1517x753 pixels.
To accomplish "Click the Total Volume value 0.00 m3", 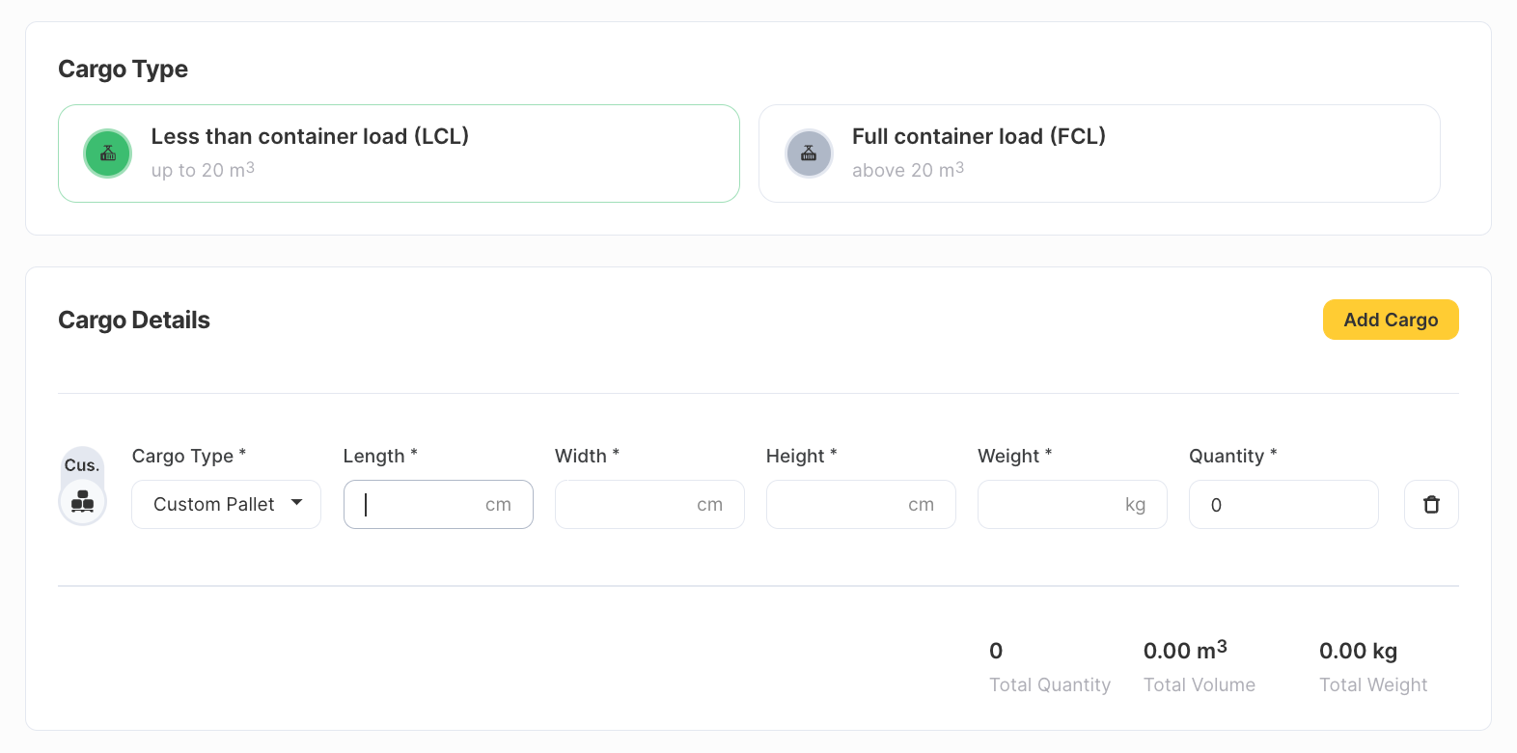I will click(1185, 650).
